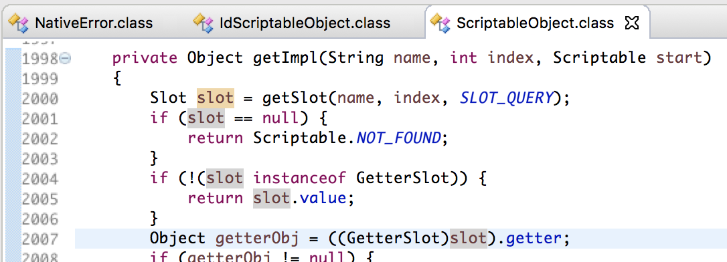Click the 'getter' field on line 2007

point(534,239)
